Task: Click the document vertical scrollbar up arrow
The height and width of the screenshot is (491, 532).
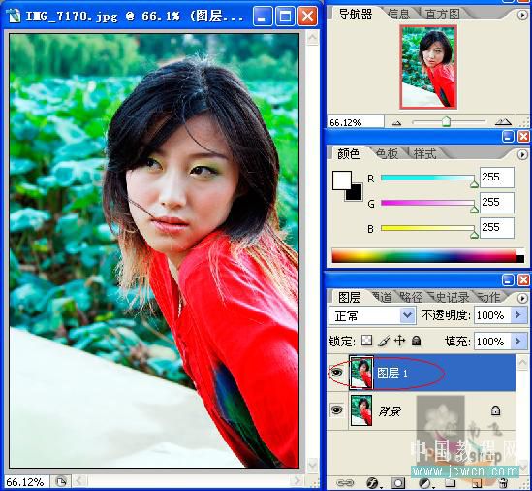Action: coord(312,38)
